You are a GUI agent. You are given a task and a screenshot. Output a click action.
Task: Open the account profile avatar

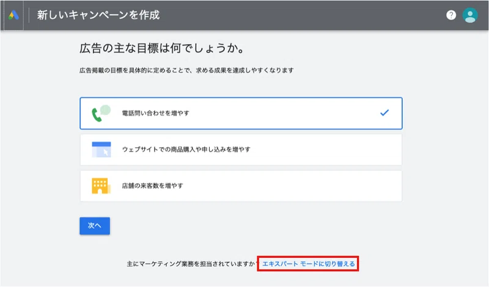pos(470,15)
